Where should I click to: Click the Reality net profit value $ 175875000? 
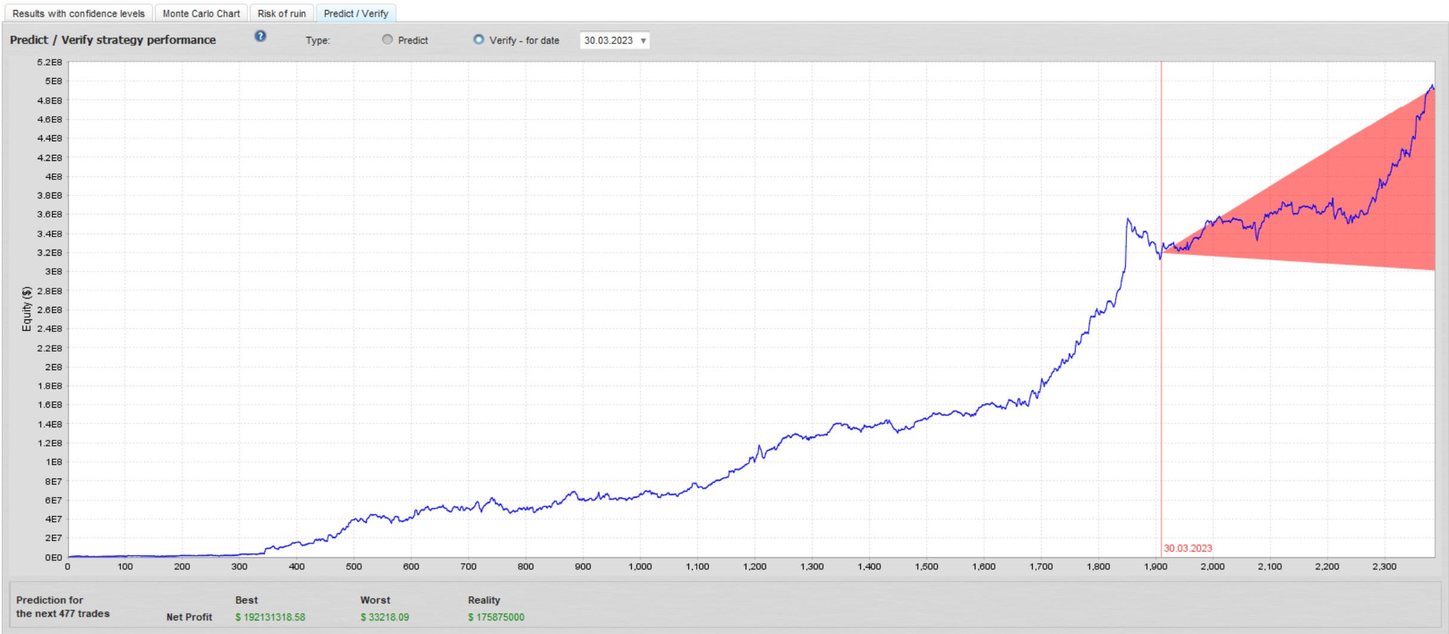tap(496, 617)
